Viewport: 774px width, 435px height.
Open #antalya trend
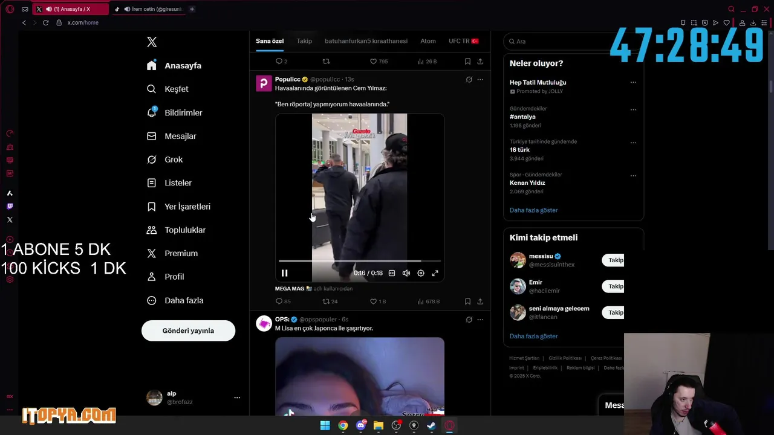(522, 117)
